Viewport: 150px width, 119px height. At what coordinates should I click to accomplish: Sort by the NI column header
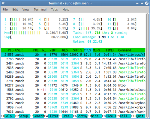pos(44,50)
